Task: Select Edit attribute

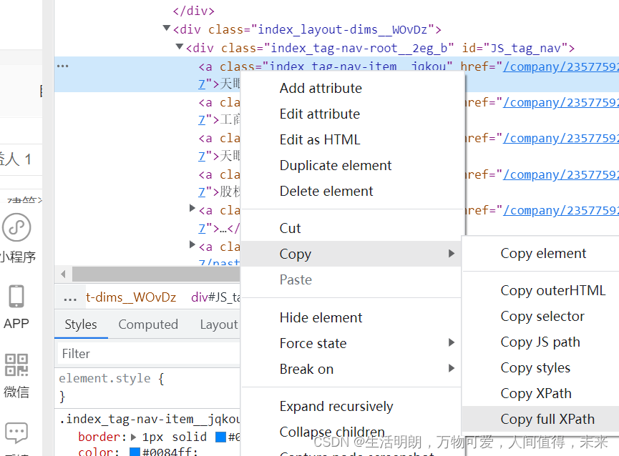Action: (320, 114)
